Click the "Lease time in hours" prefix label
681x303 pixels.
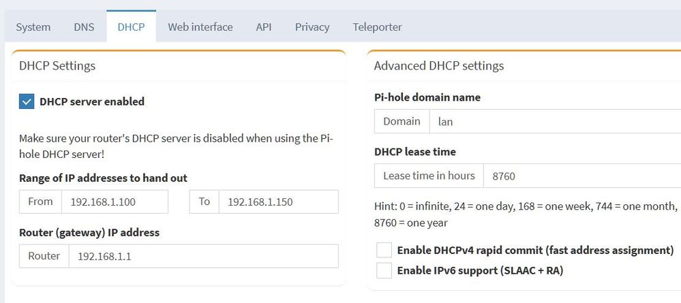click(x=429, y=176)
